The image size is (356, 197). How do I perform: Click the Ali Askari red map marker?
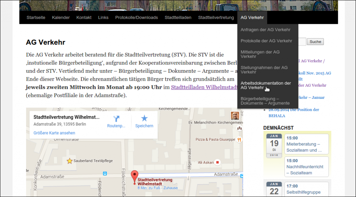tap(218, 162)
